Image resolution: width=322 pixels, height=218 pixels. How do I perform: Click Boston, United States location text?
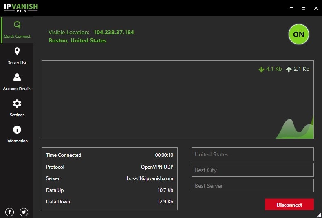click(x=77, y=40)
